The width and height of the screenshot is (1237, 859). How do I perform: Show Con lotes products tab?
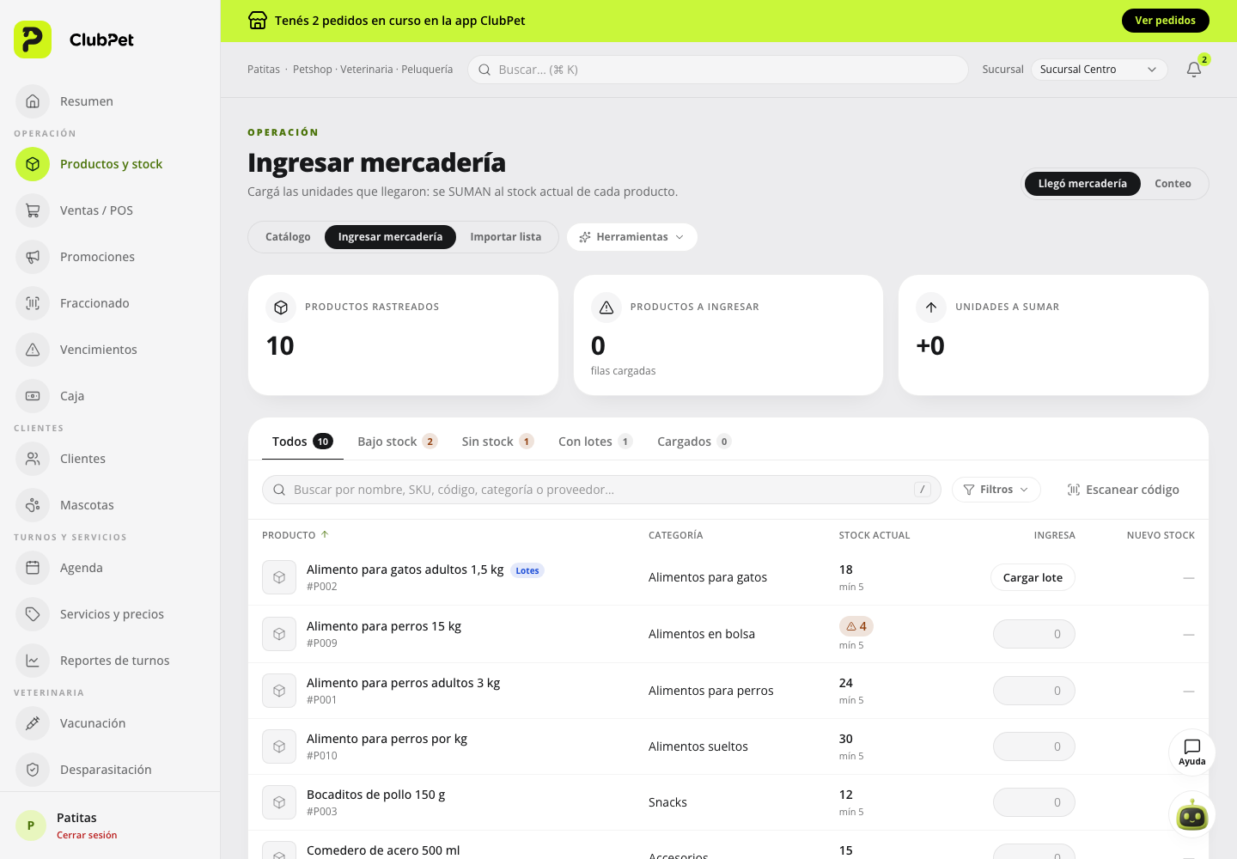tap(595, 442)
